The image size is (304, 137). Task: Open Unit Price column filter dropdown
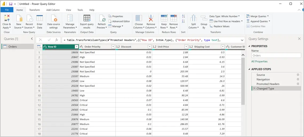186,47
